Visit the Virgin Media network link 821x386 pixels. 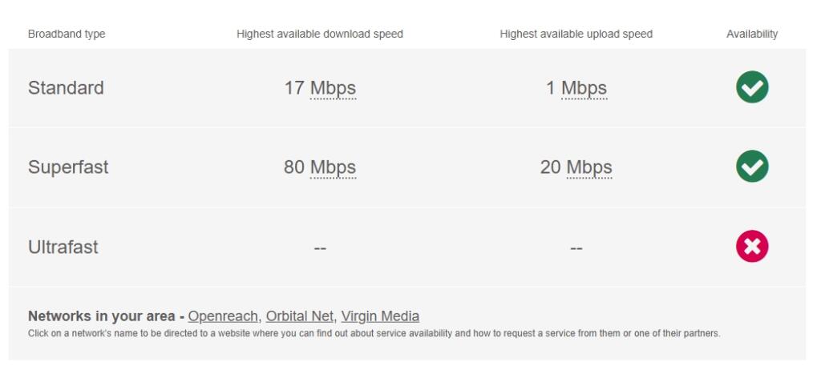380,316
